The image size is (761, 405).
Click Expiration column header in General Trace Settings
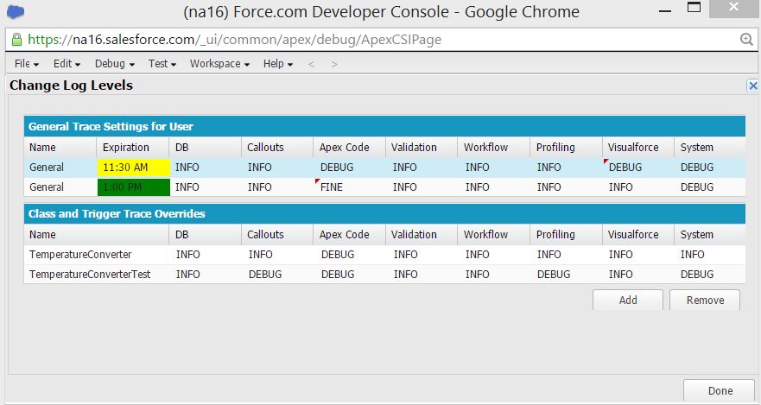click(133, 148)
